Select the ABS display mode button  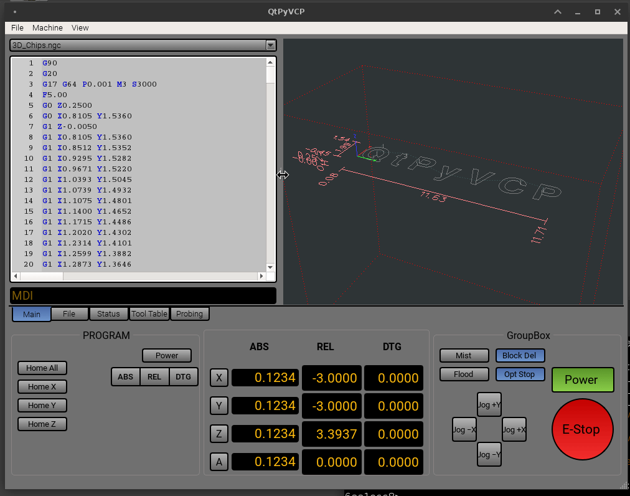click(x=125, y=377)
